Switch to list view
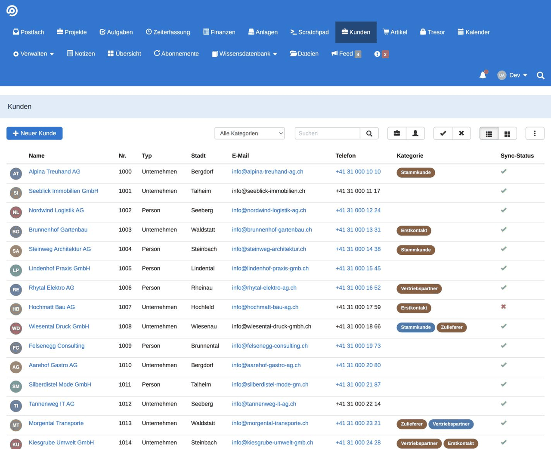The height and width of the screenshot is (449, 551). tap(489, 133)
